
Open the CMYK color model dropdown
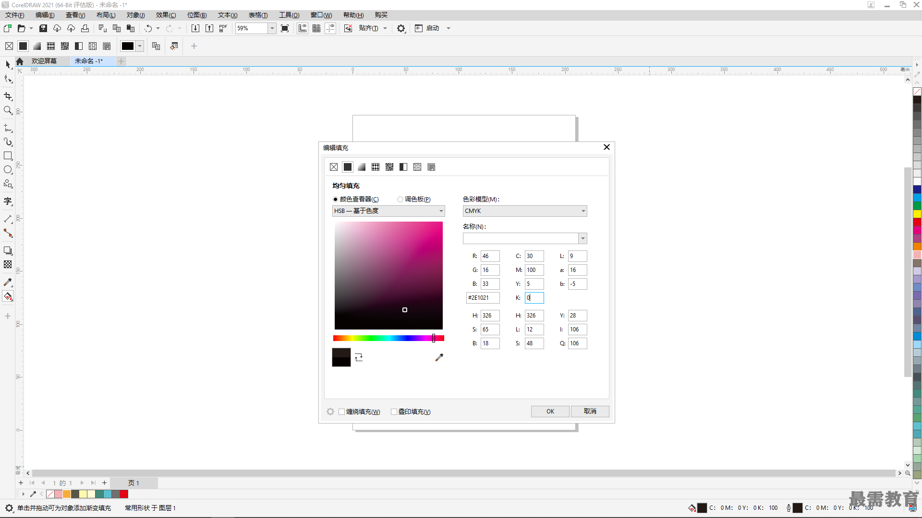525,211
